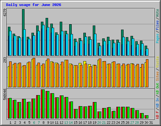Click day label 15 on the x-axis

[75, 123]
